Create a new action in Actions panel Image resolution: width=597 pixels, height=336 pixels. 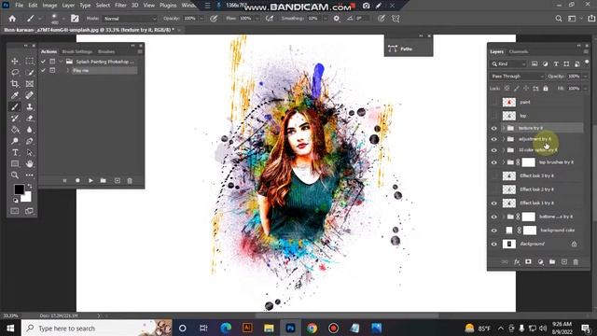point(118,180)
